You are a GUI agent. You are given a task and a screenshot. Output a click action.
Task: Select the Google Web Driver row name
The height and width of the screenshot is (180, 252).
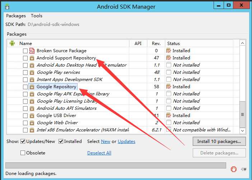click(x=57, y=123)
